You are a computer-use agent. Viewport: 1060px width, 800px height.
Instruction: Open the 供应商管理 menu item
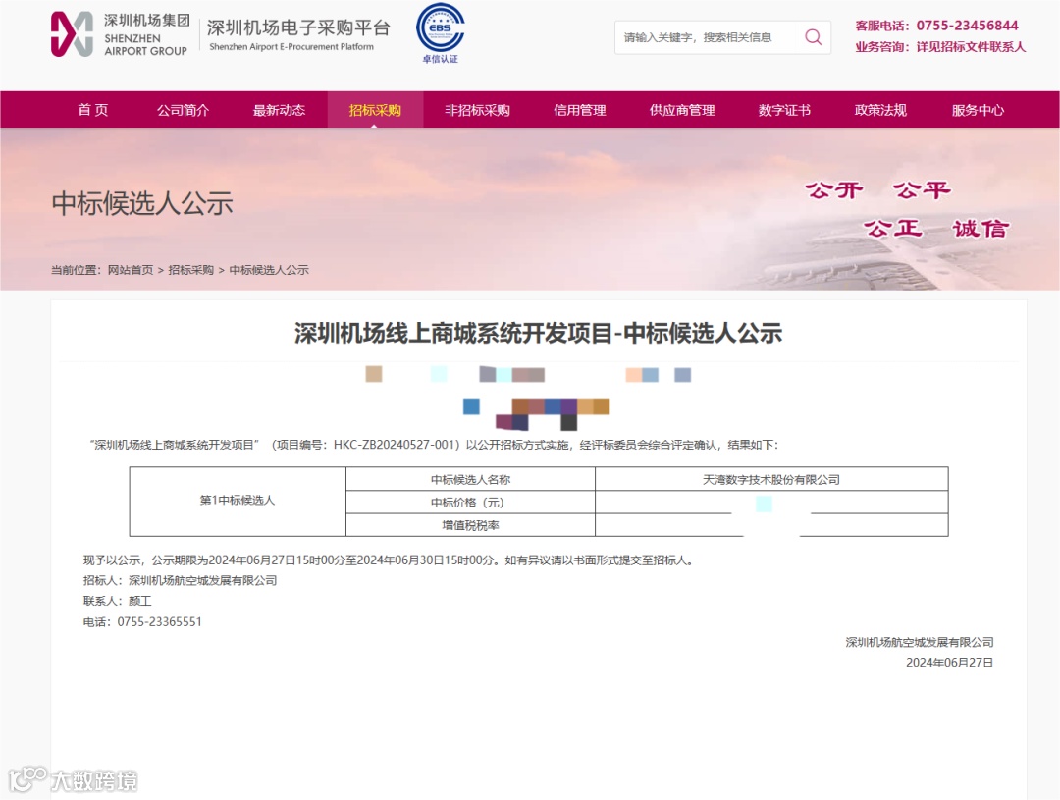(682, 110)
